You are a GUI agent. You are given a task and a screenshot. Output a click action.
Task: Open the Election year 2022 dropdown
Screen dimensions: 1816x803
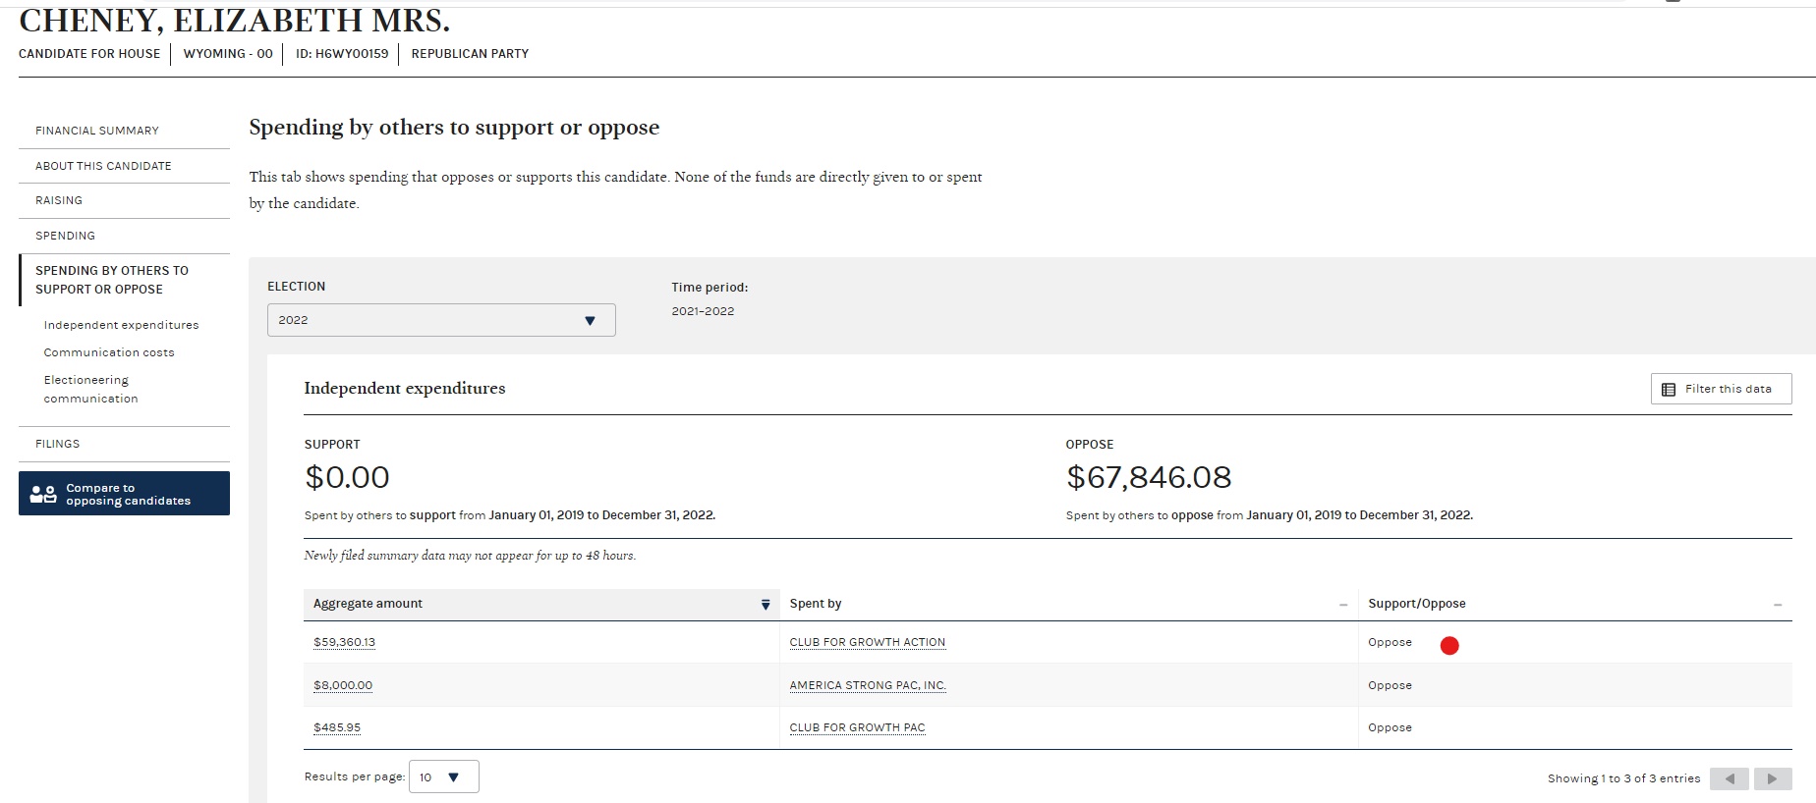441,320
